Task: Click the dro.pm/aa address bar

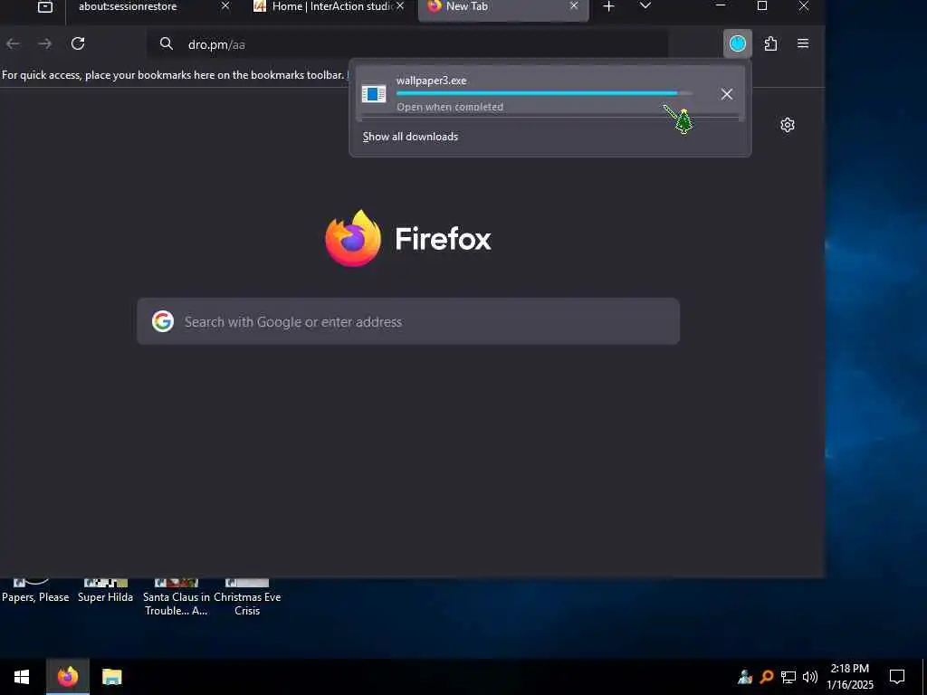Action: pyautogui.click(x=408, y=43)
